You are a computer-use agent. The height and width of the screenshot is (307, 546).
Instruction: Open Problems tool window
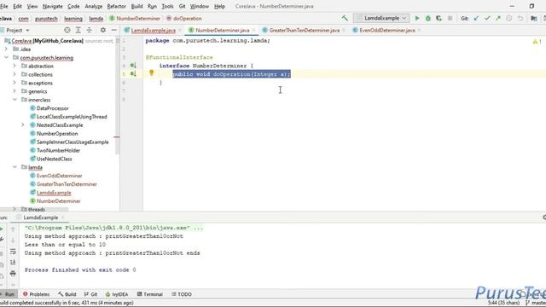pos(36,294)
